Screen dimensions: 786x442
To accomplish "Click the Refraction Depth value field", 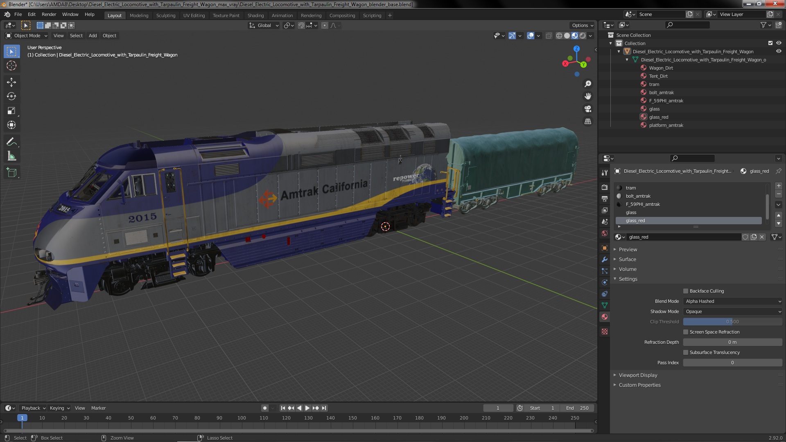I will [x=733, y=342].
